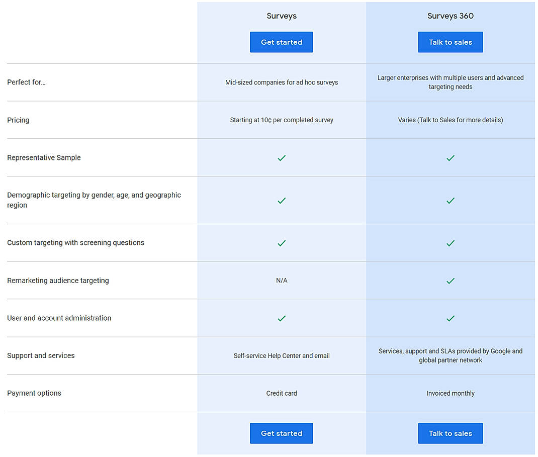Click the Custom targeting checkmark in Surveys column
The image size is (538, 457).
coord(282,243)
